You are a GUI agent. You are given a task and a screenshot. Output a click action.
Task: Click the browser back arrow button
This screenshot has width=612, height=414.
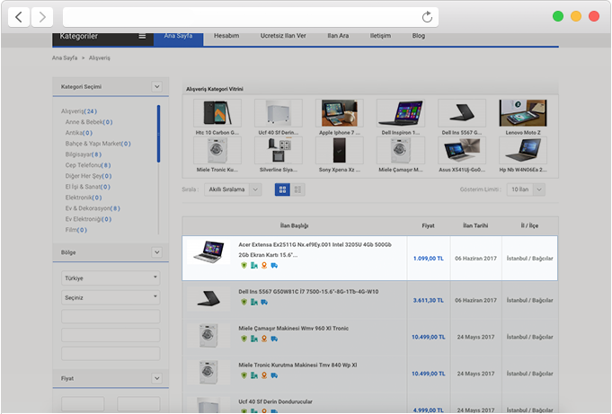tap(20, 16)
